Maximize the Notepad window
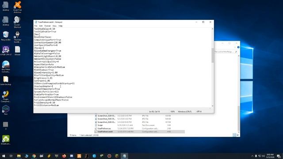The image size is (283, 159). pyautogui.click(x=203, y=22)
